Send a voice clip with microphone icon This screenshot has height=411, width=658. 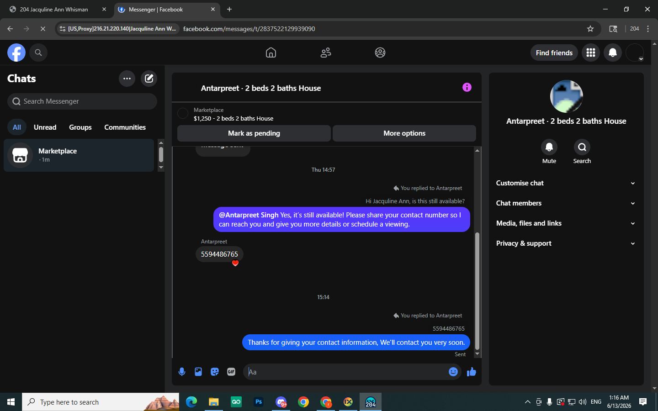tap(182, 372)
